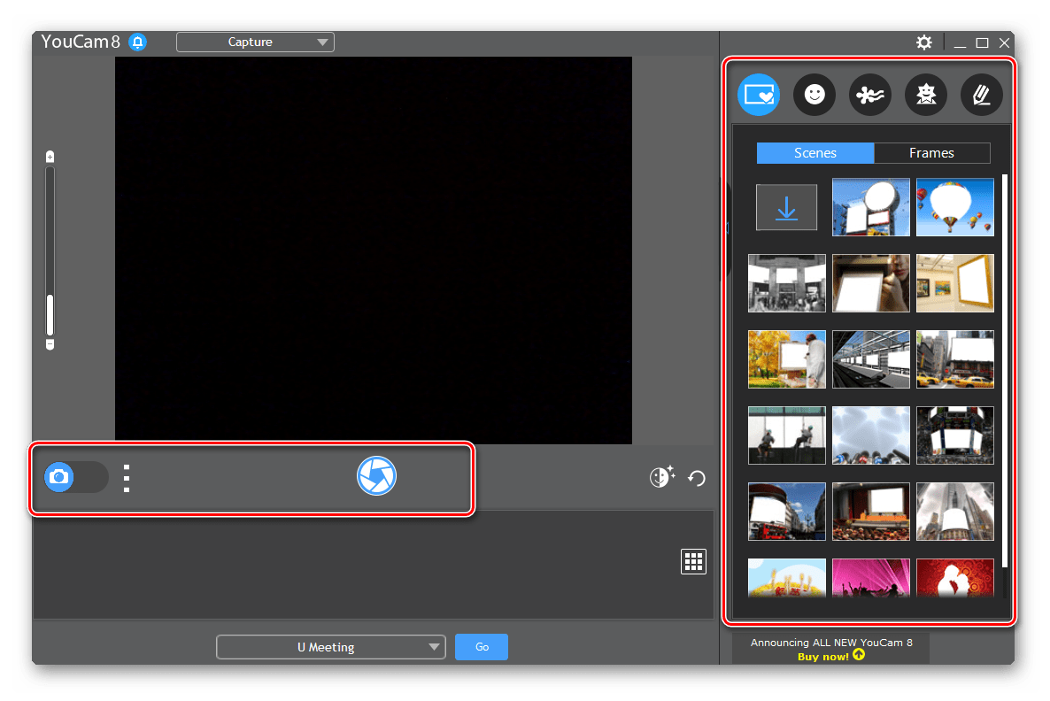Expand the Capture mode dropdown
Screen dimensions: 1050x701
click(x=255, y=42)
